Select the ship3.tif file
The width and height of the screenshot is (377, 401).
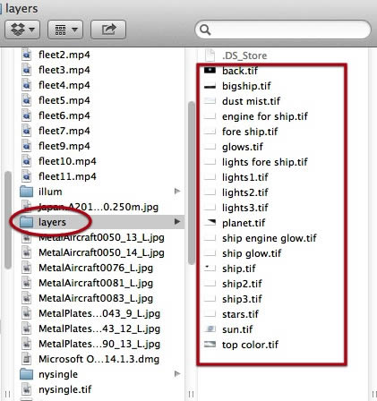pos(242,299)
